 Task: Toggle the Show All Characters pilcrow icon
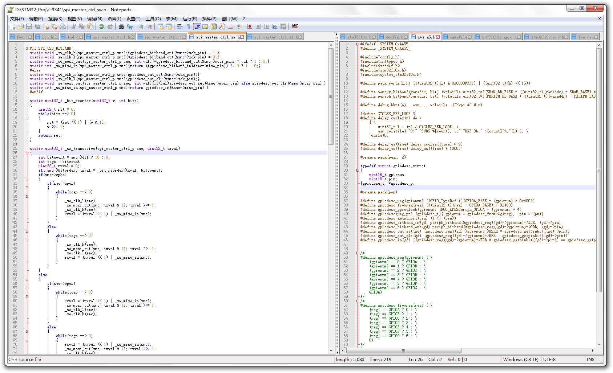[x=188, y=26]
